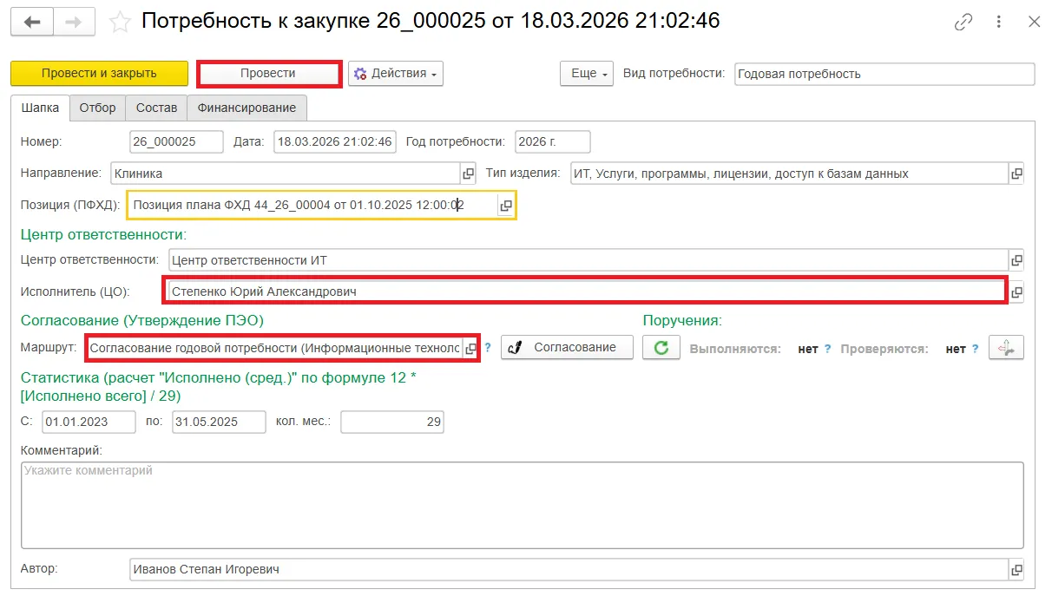Click the Исполнитель (ЦО) name field
The height and width of the screenshot is (596, 1052).
[586, 291]
